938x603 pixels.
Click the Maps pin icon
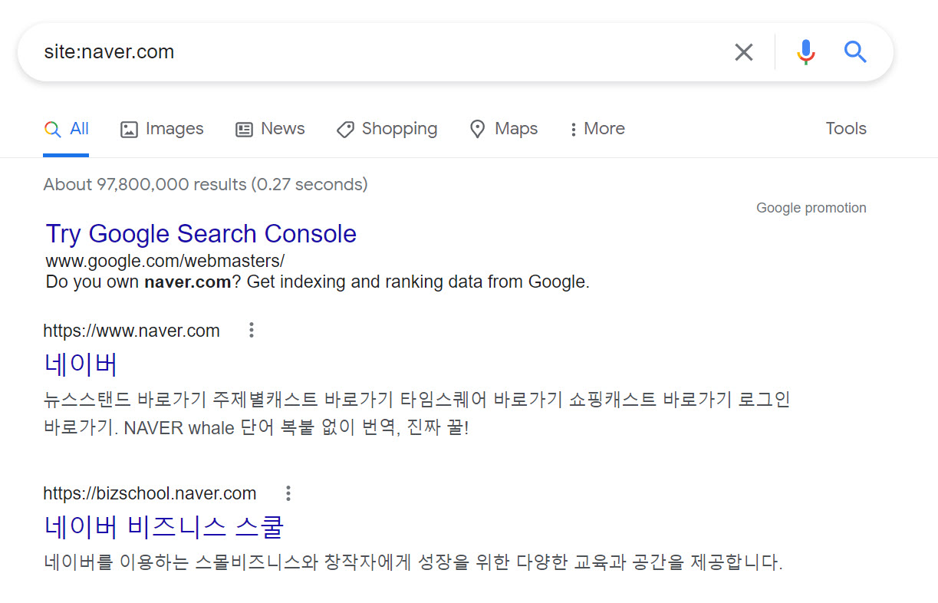(x=478, y=129)
